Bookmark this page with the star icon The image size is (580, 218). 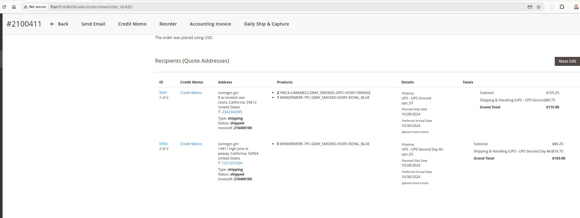click(x=538, y=7)
